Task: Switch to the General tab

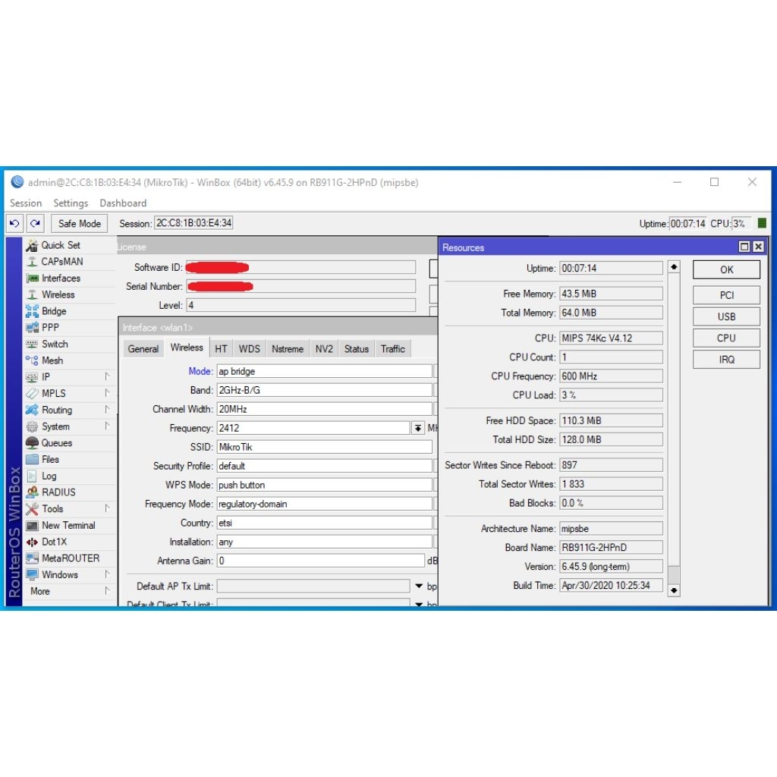Action: click(143, 349)
